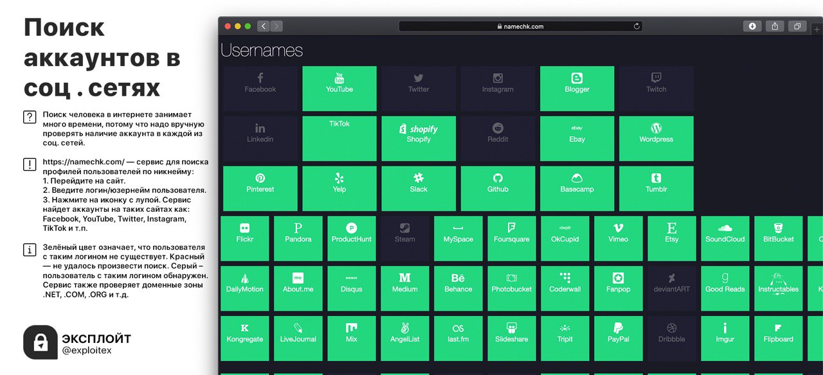The image size is (823, 375).
Task: Click the Эксплойт padlock logo
Action: pos(40,342)
